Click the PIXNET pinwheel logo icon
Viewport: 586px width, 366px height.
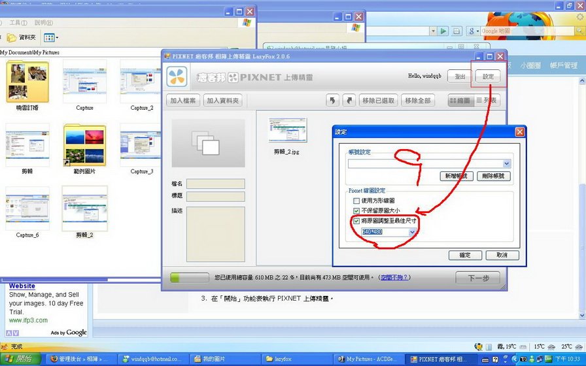tap(177, 76)
